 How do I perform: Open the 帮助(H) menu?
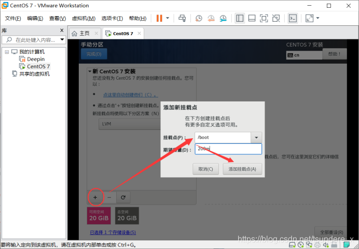click(x=137, y=18)
